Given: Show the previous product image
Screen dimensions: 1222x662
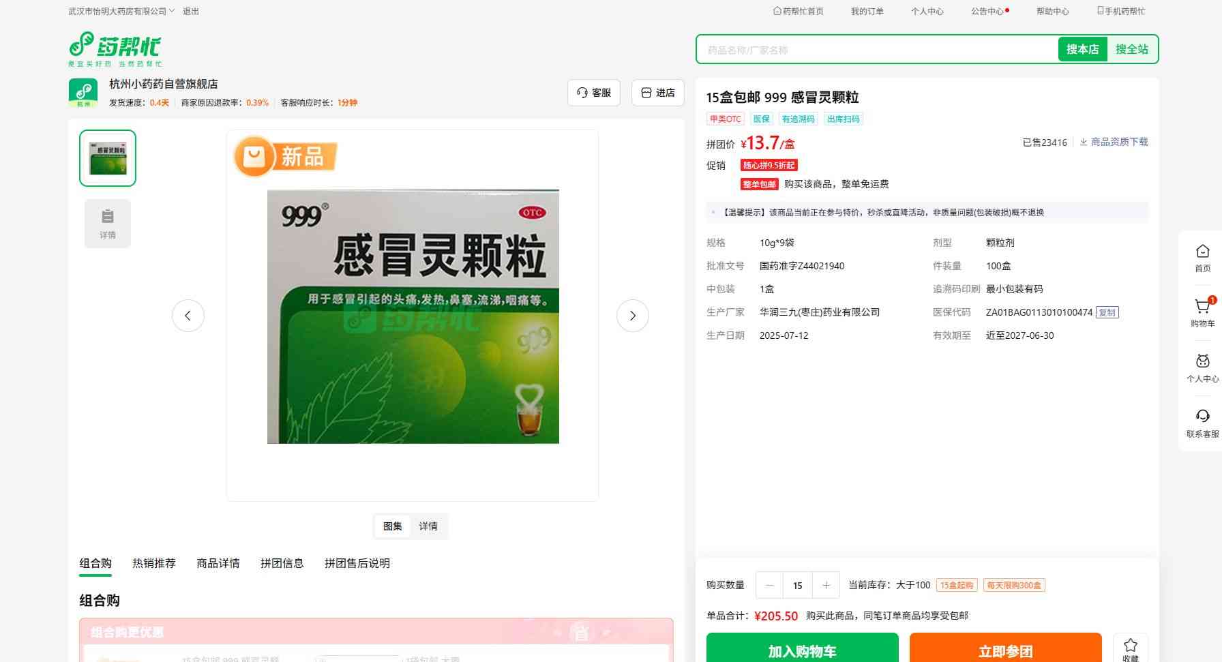Looking at the screenshot, I should point(188,316).
